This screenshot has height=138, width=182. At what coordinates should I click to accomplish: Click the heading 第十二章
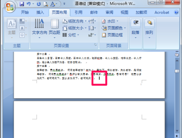click(42, 54)
